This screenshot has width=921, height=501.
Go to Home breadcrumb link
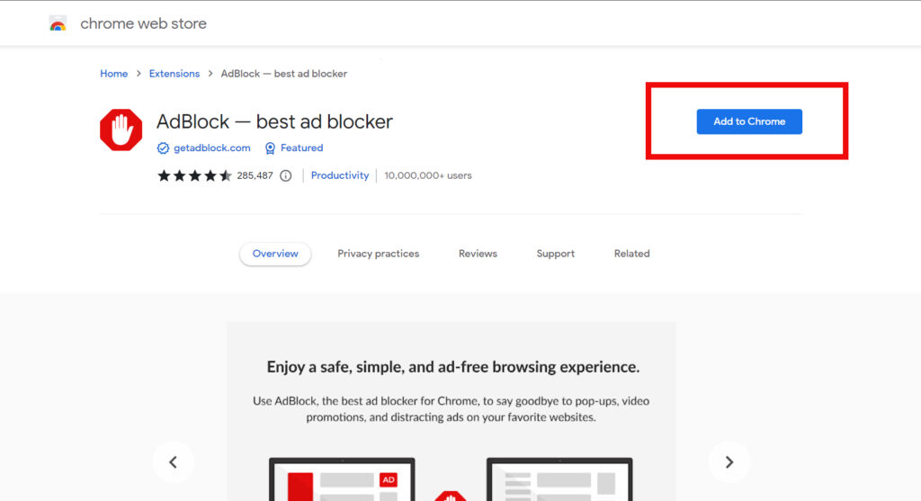click(114, 74)
